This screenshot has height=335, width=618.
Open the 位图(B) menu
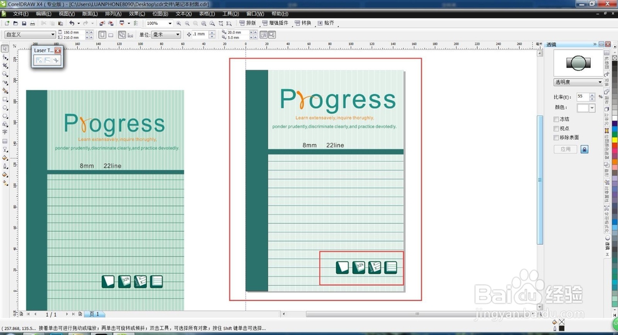point(160,14)
